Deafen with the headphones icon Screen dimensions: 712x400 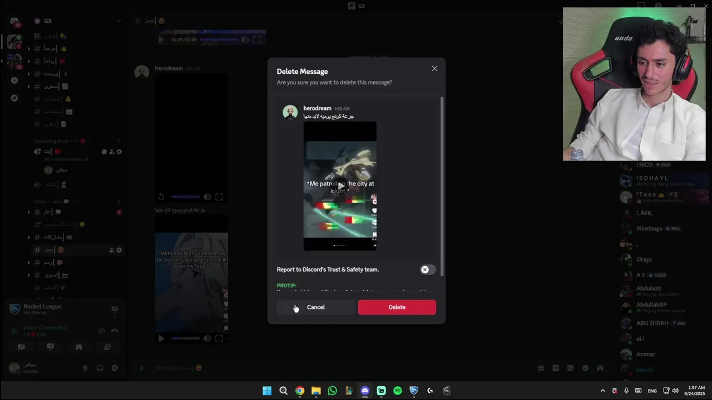click(x=100, y=368)
